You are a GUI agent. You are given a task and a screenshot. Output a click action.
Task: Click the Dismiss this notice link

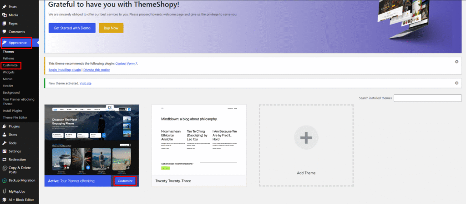click(x=96, y=70)
